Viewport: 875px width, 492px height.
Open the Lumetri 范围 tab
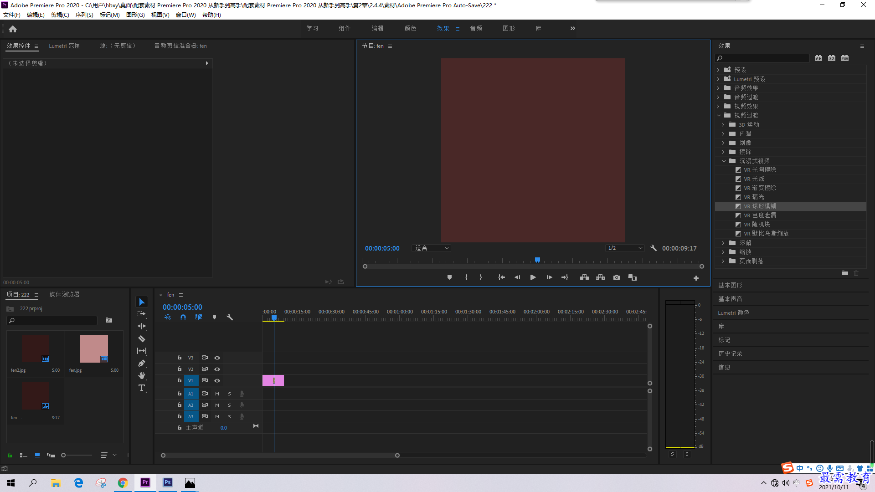pyautogui.click(x=65, y=46)
